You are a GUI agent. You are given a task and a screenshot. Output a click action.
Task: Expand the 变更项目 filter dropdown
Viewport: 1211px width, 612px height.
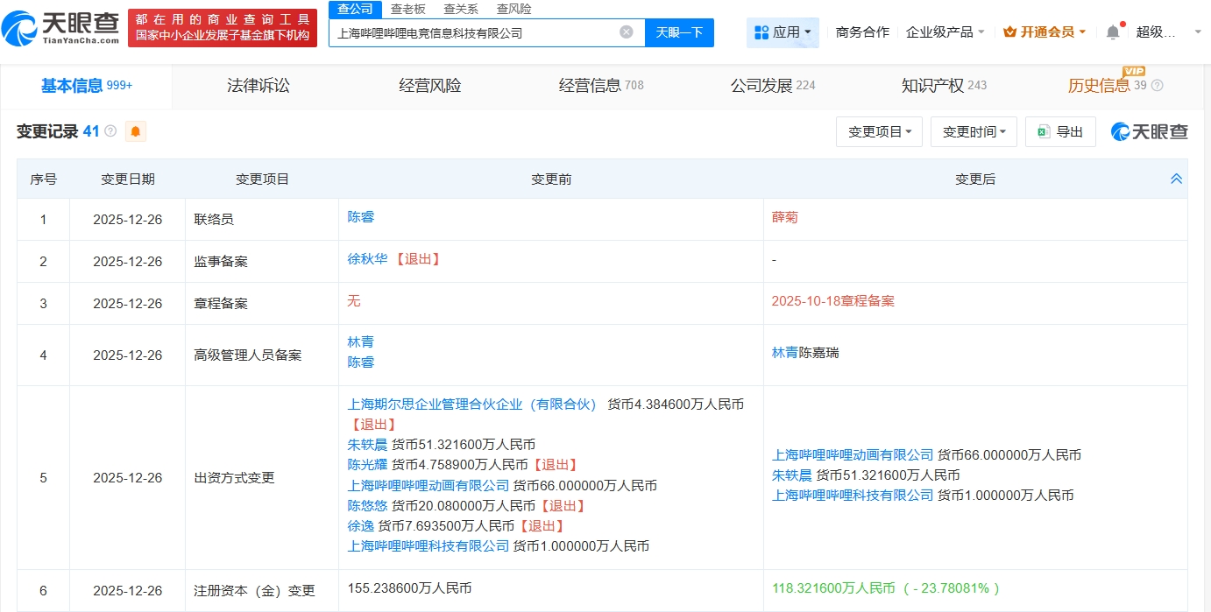click(x=879, y=132)
